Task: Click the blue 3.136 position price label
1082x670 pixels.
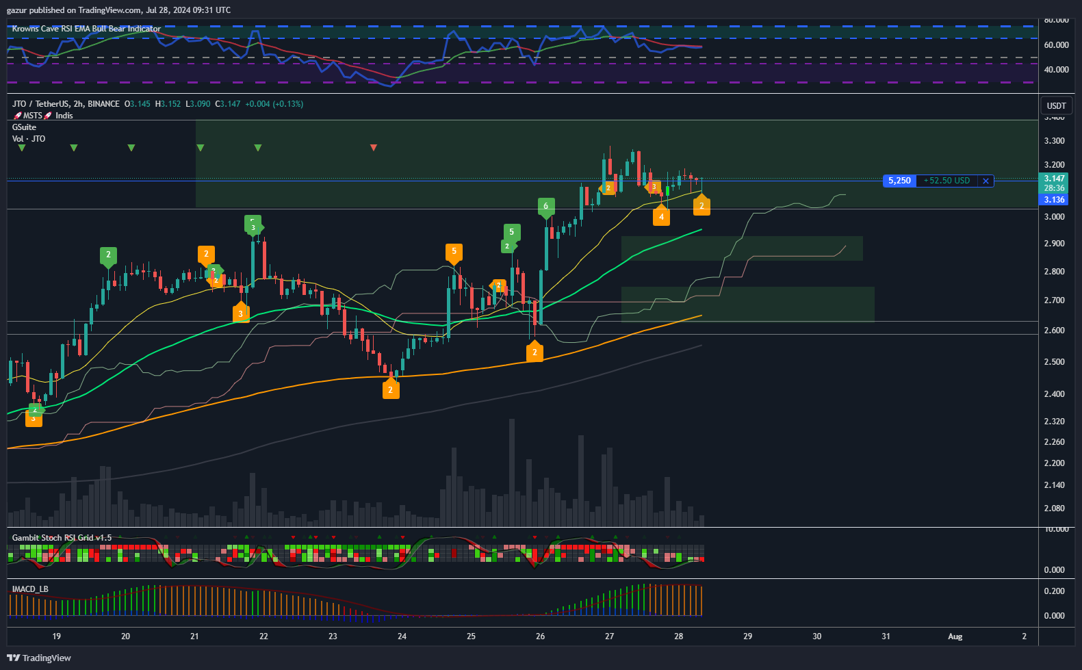Action: pos(1054,200)
